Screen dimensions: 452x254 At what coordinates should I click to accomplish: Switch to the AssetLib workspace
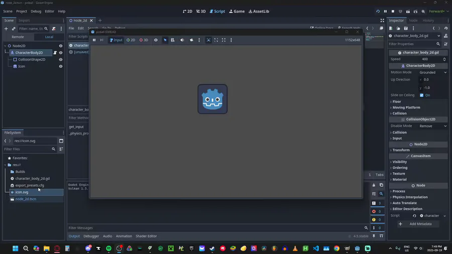pyautogui.click(x=259, y=12)
